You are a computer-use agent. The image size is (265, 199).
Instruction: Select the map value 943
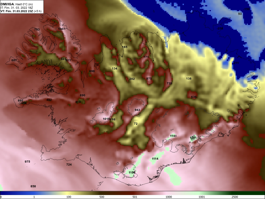pyautogui.click(x=137, y=110)
